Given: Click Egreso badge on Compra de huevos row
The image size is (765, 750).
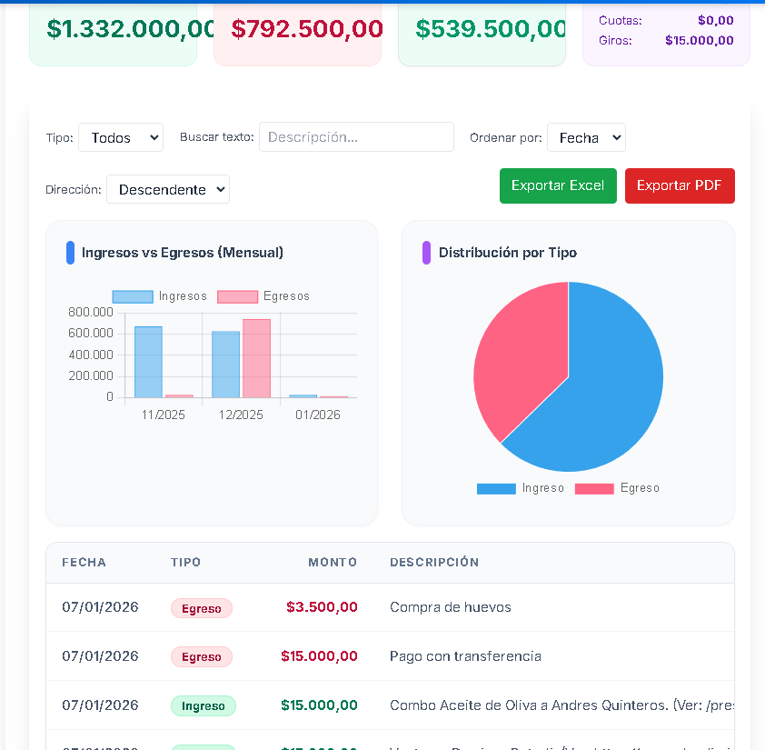Looking at the screenshot, I should pos(201,608).
